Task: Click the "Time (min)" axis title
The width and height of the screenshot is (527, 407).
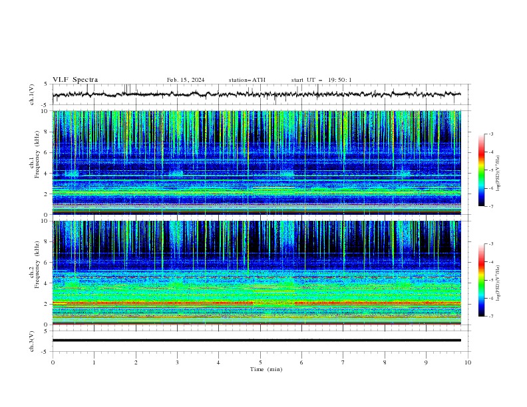Action: [266, 369]
